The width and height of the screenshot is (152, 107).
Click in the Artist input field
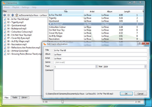pyautogui.click(x=100, y=58)
